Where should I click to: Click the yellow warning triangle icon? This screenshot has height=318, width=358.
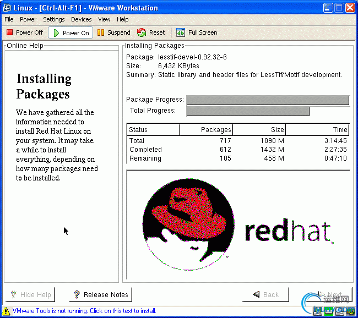pyautogui.click(x=6, y=311)
